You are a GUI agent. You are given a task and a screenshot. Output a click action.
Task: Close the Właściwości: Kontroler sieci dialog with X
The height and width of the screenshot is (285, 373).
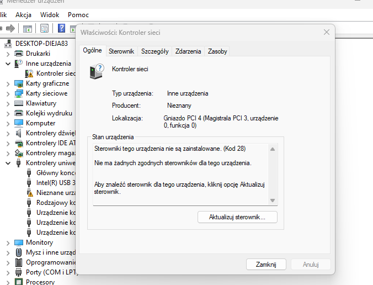pyautogui.click(x=327, y=32)
